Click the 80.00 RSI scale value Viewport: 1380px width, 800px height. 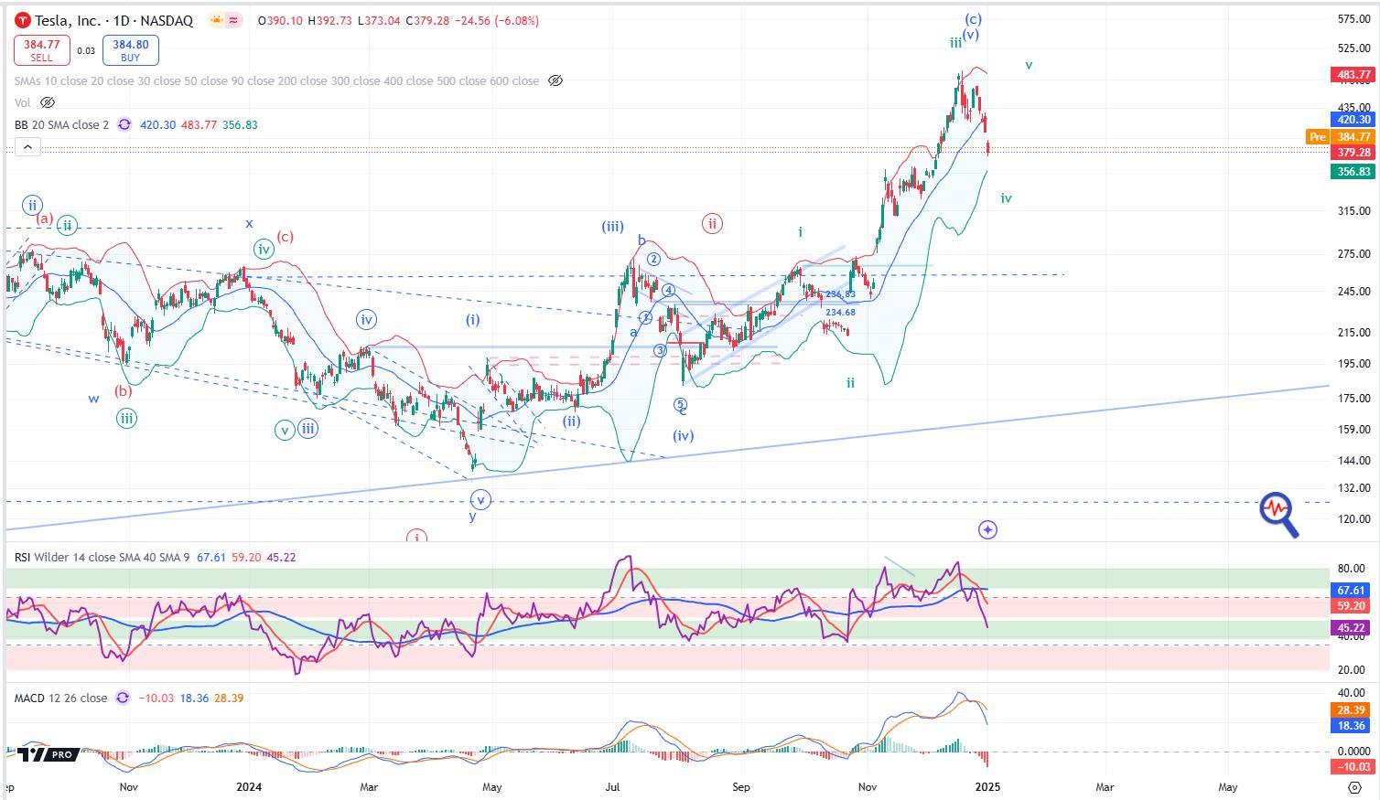pos(1351,568)
